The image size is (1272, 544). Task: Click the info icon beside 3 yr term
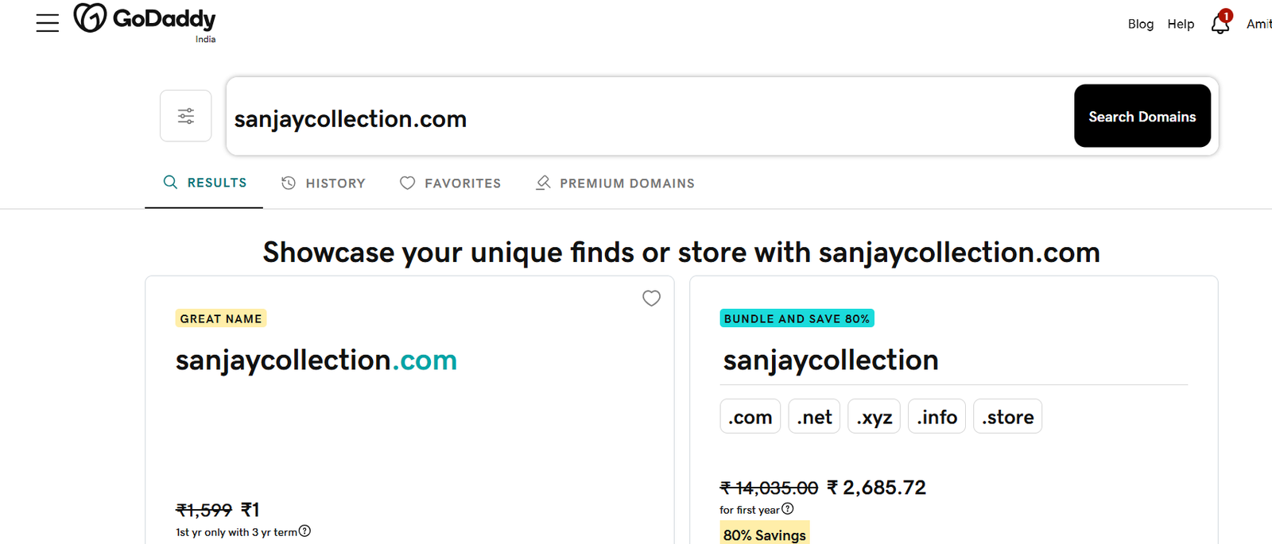(x=304, y=531)
